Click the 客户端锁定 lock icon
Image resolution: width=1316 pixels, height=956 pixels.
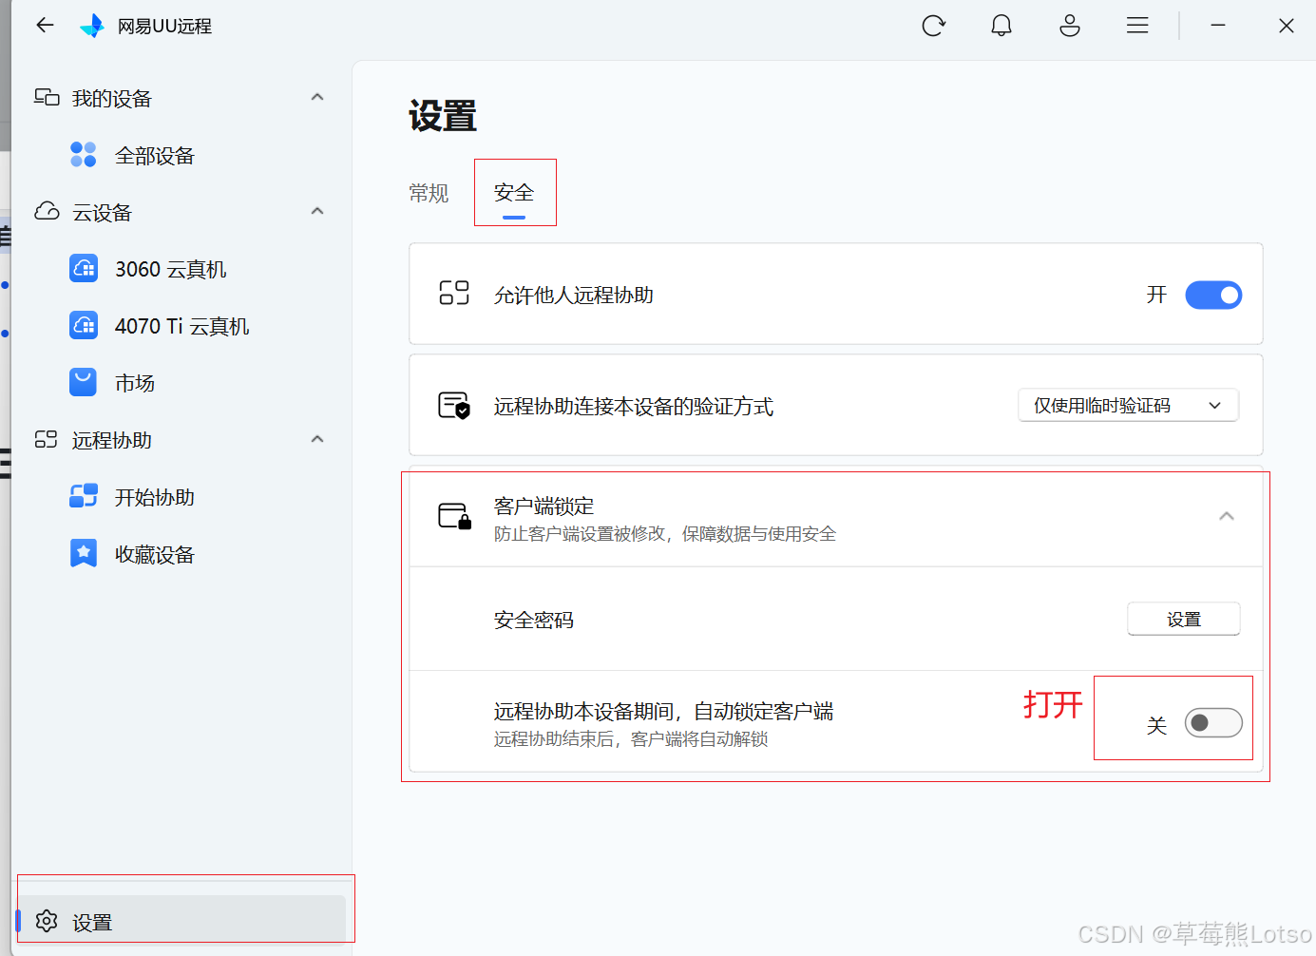(x=455, y=516)
